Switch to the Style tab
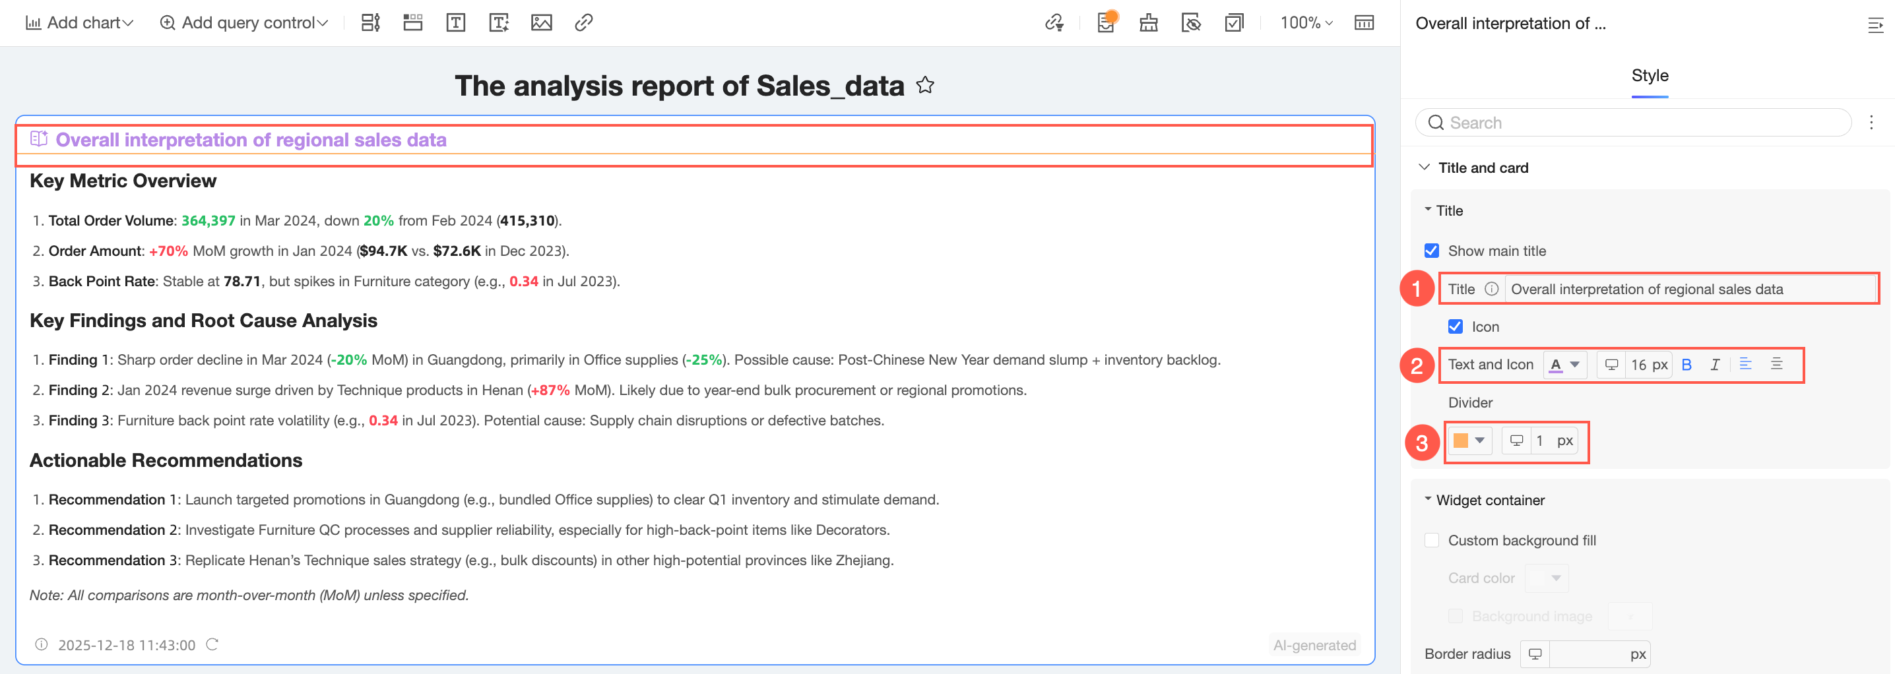The width and height of the screenshot is (1895, 674). tap(1650, 76)
